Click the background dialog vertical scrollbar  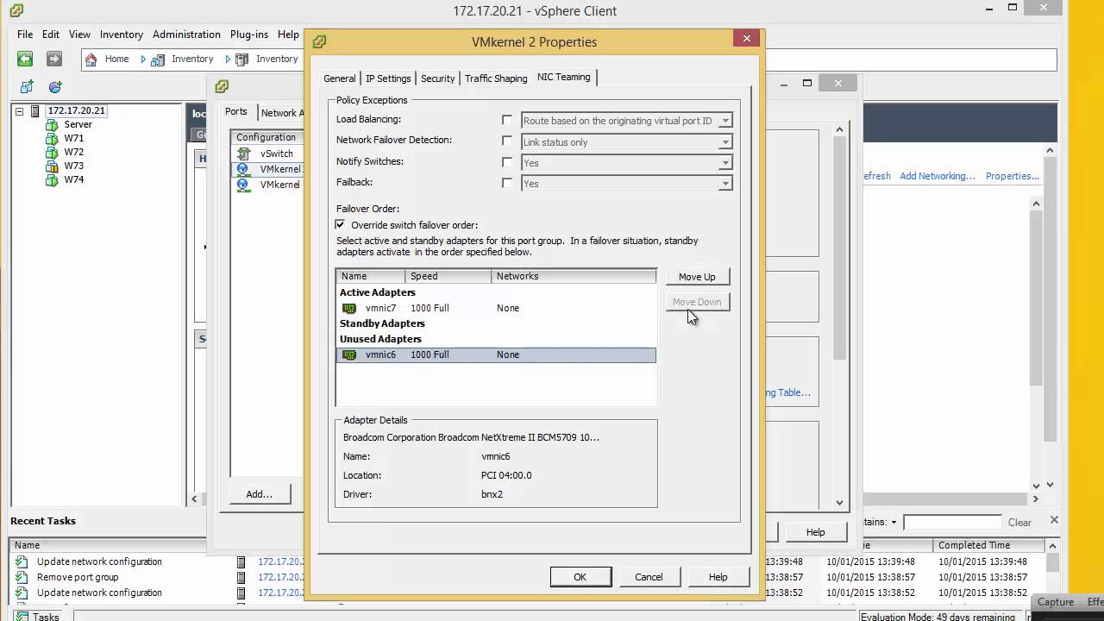coord(839,315)
